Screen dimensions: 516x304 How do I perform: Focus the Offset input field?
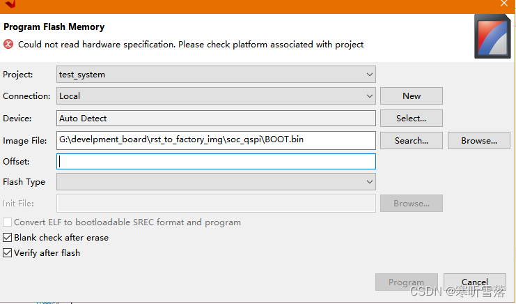(216, 161)
